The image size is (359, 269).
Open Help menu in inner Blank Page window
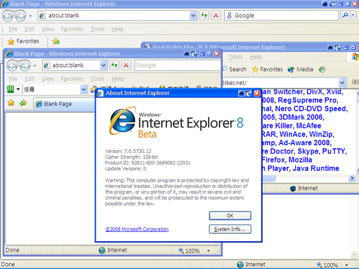click(118, 79)
